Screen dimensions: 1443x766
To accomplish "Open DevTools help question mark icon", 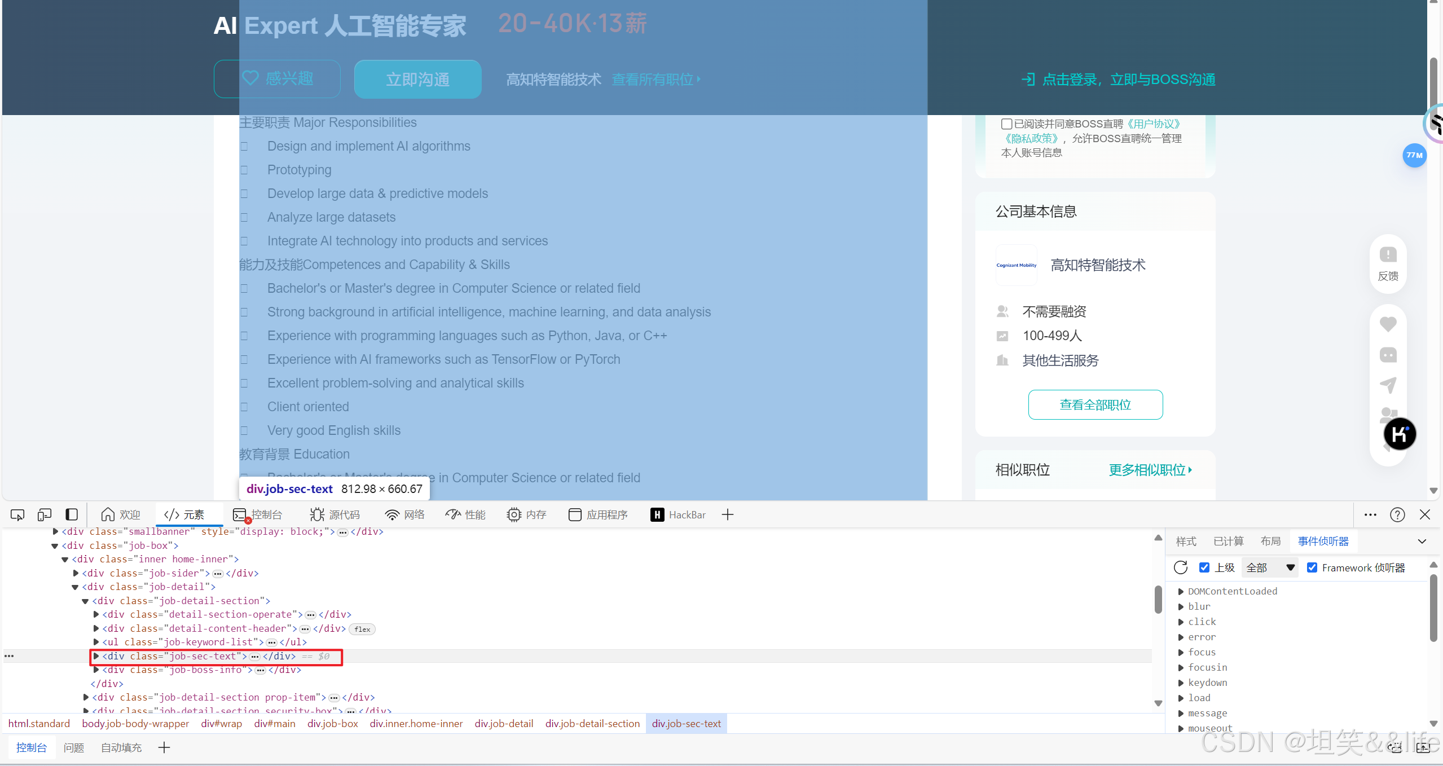I will coord(1397,515).
